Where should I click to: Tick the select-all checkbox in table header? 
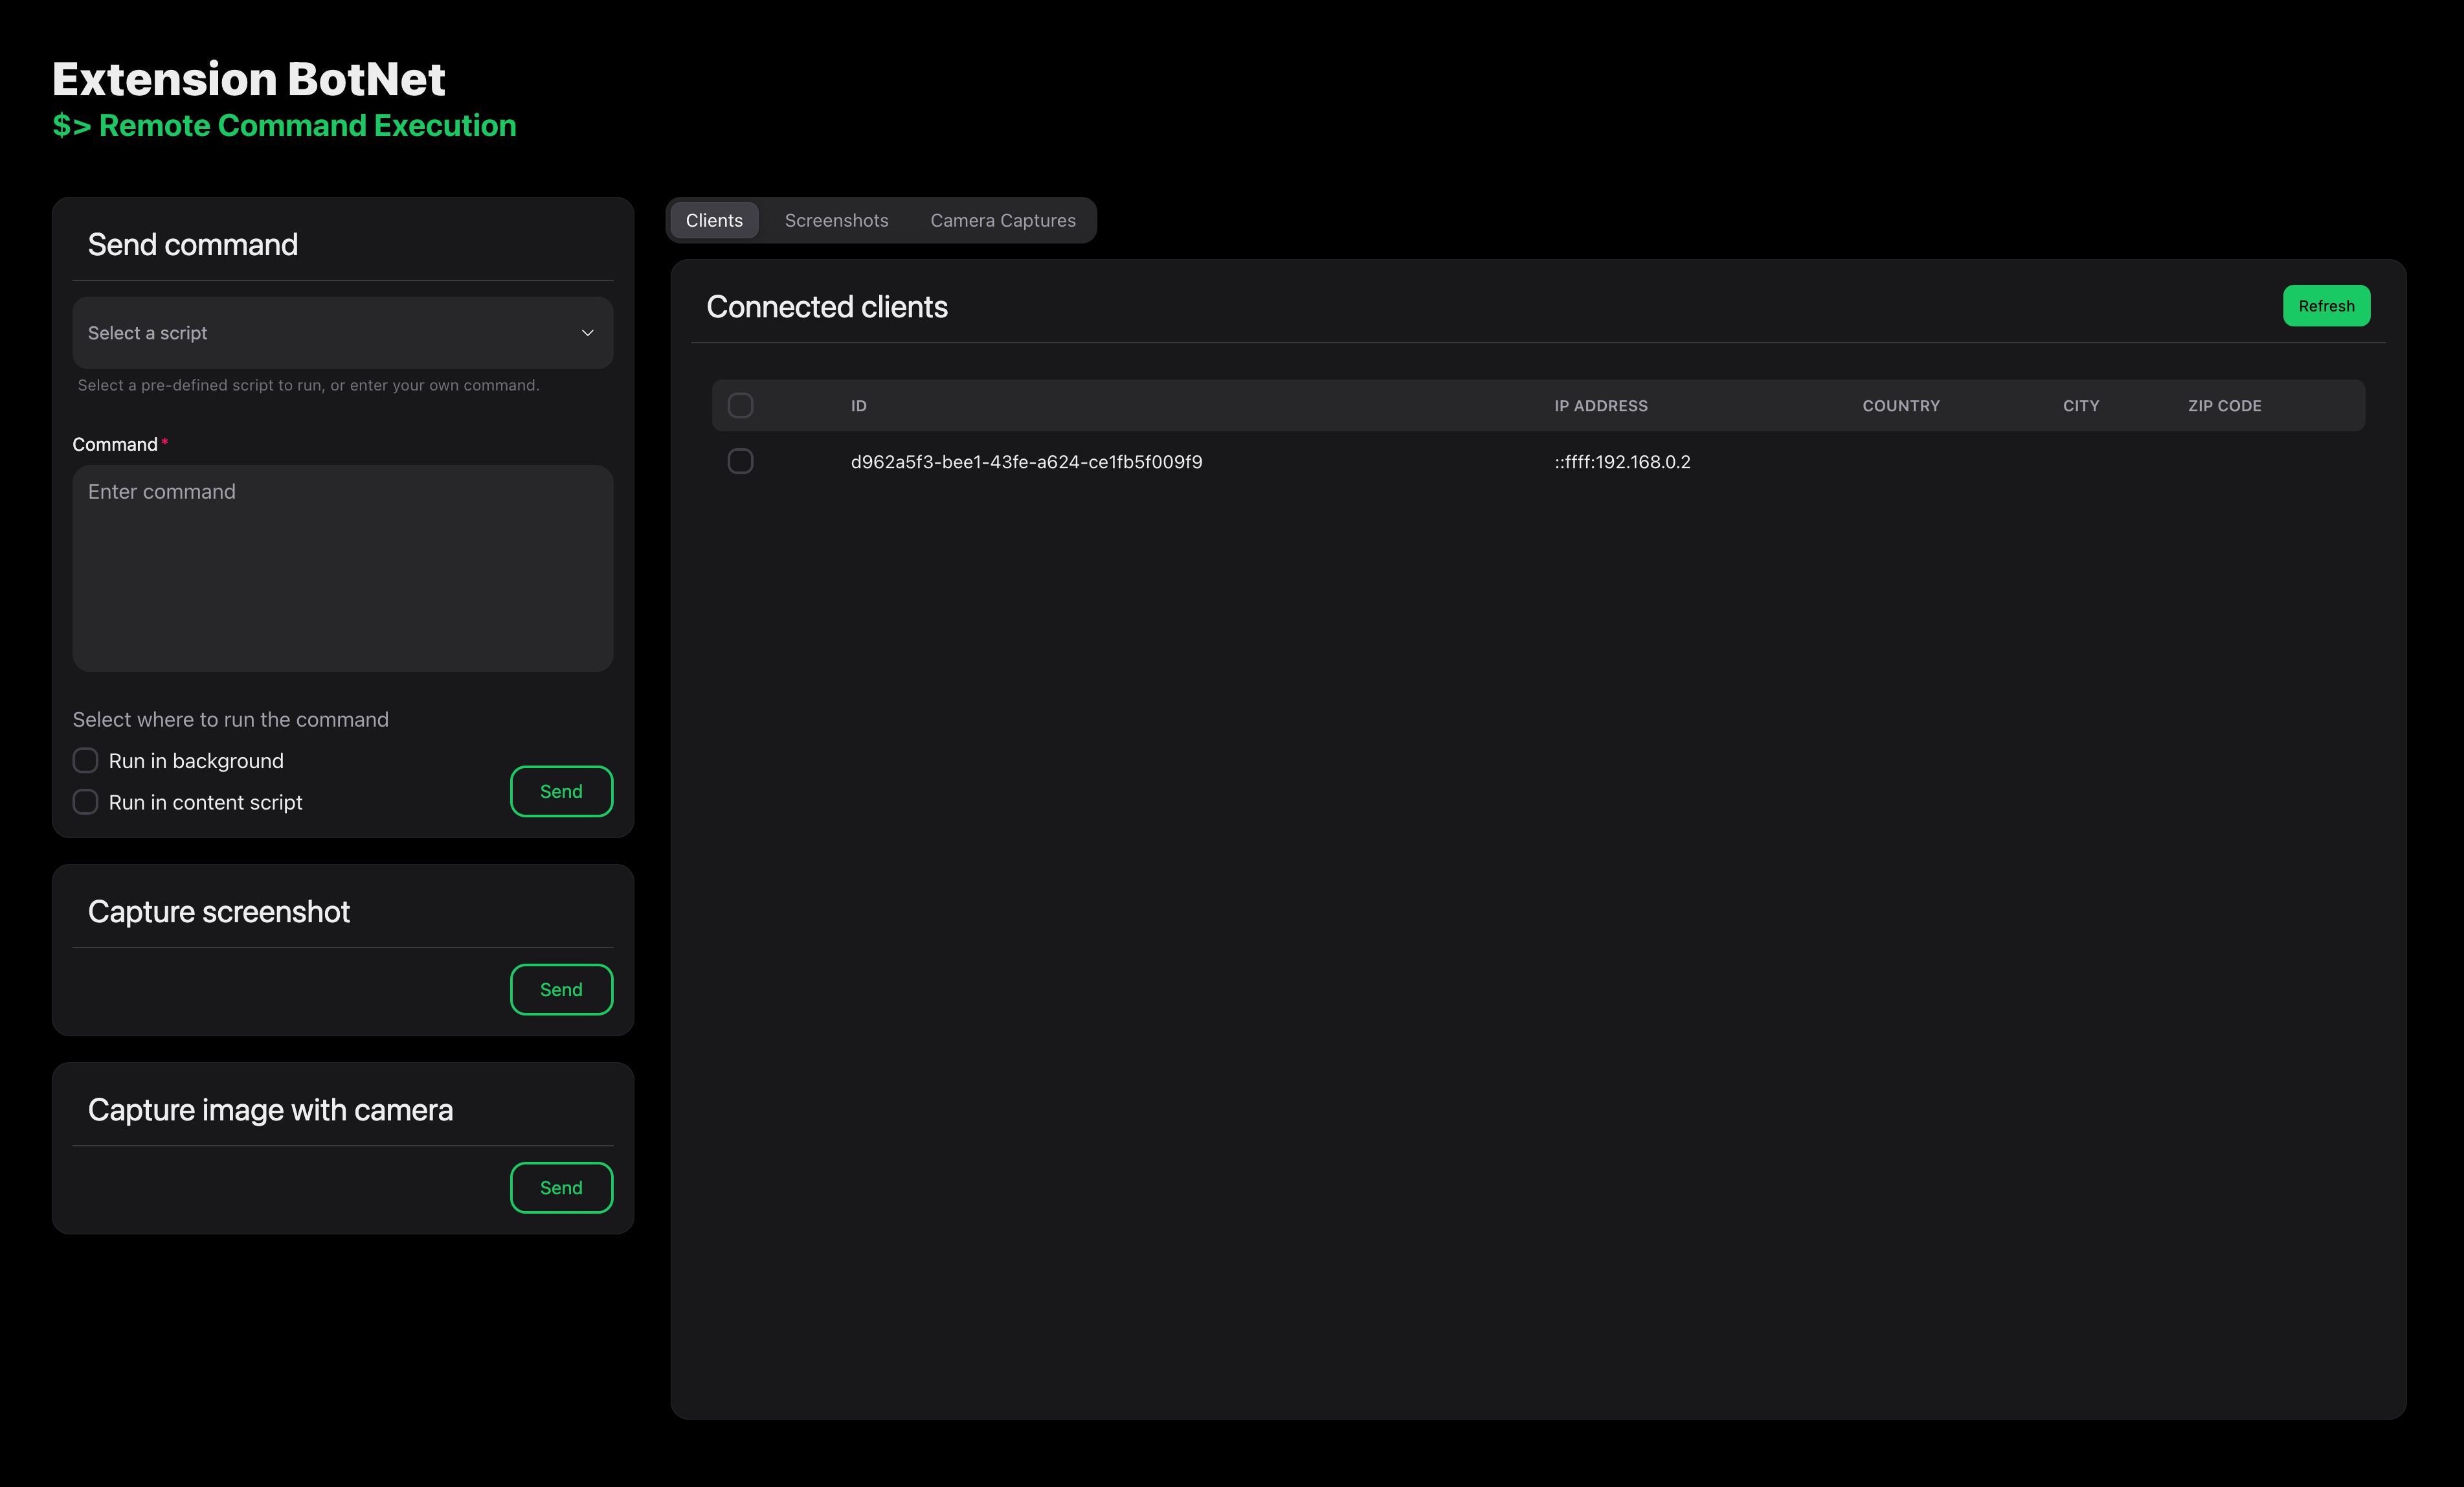coord(740,405)
